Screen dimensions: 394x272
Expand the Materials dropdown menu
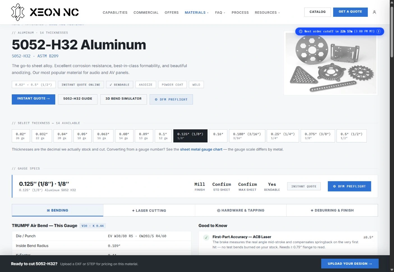pos(197,13)
